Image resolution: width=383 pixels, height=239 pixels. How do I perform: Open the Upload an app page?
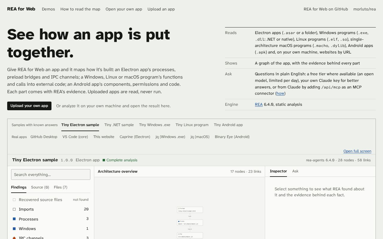coord(161,9)
